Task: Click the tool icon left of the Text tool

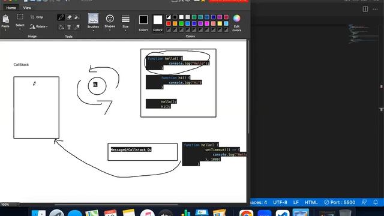Action: (x=61, y=27)
